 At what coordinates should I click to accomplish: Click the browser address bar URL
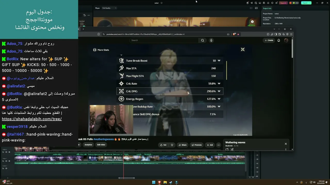(145, 34)
